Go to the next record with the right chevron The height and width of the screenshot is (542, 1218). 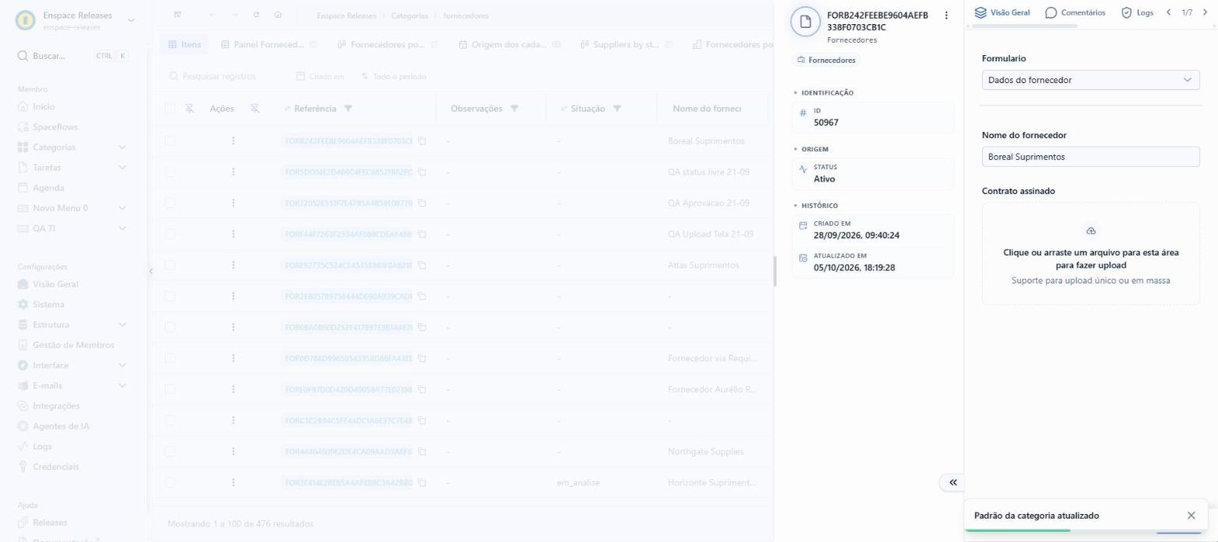click(x=1203, y=12)
